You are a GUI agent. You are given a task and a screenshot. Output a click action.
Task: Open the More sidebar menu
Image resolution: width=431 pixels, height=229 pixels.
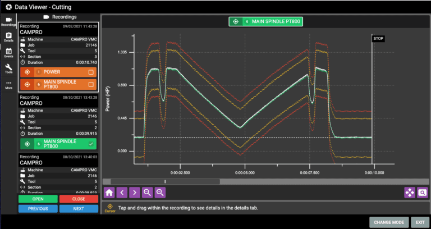[x=8, y=85]
